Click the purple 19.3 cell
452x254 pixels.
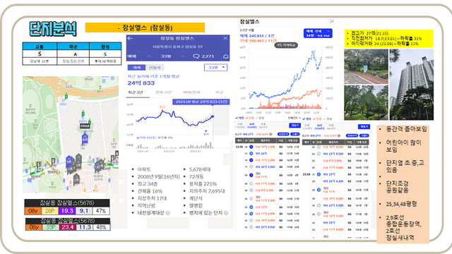pyautogui.click(x=67, y=211)
